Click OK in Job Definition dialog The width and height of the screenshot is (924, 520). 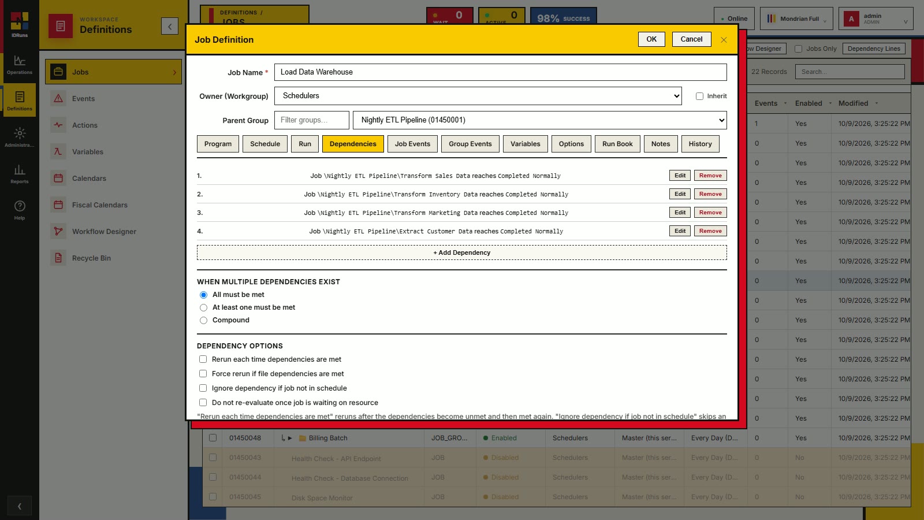[x=651, y=39]
